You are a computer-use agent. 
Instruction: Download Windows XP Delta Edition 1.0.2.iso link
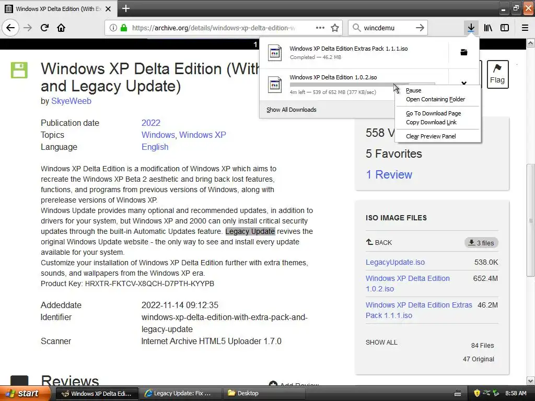(x=408, y=284)
